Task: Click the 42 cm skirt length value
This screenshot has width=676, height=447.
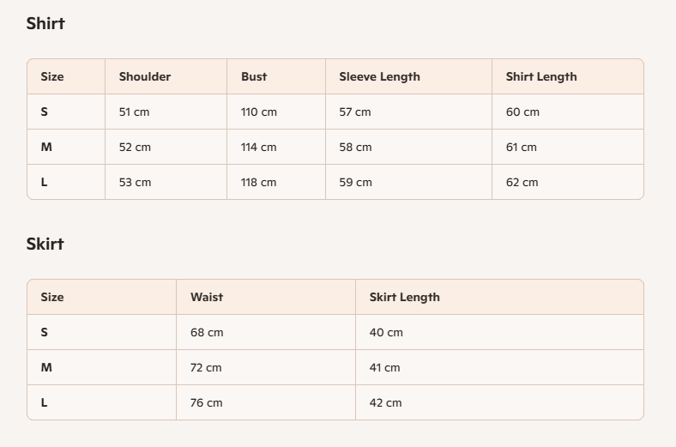Action: (386, 403)
